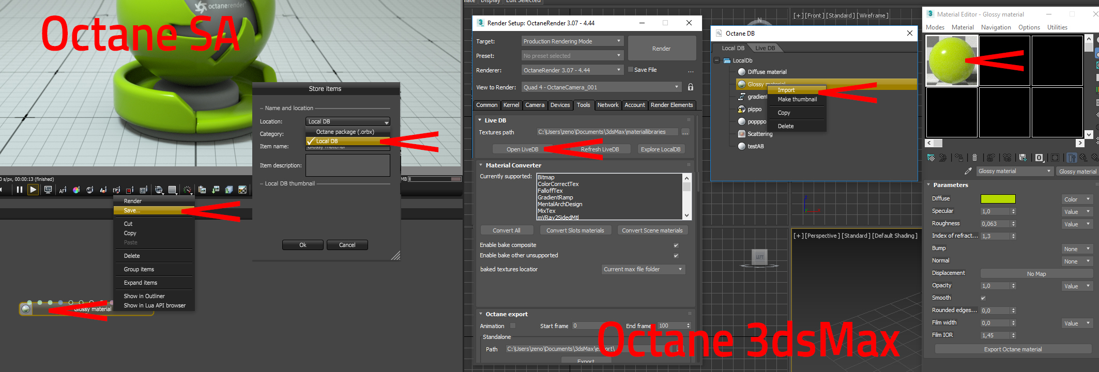1099x372 pixels.
Task: Click Export Octane material button
Action: pyautogui.click(x=1013, y=349)
